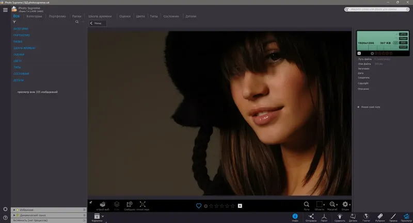
Task: Switch to the Шкала времени tab
Action: (x=100, y=16)
